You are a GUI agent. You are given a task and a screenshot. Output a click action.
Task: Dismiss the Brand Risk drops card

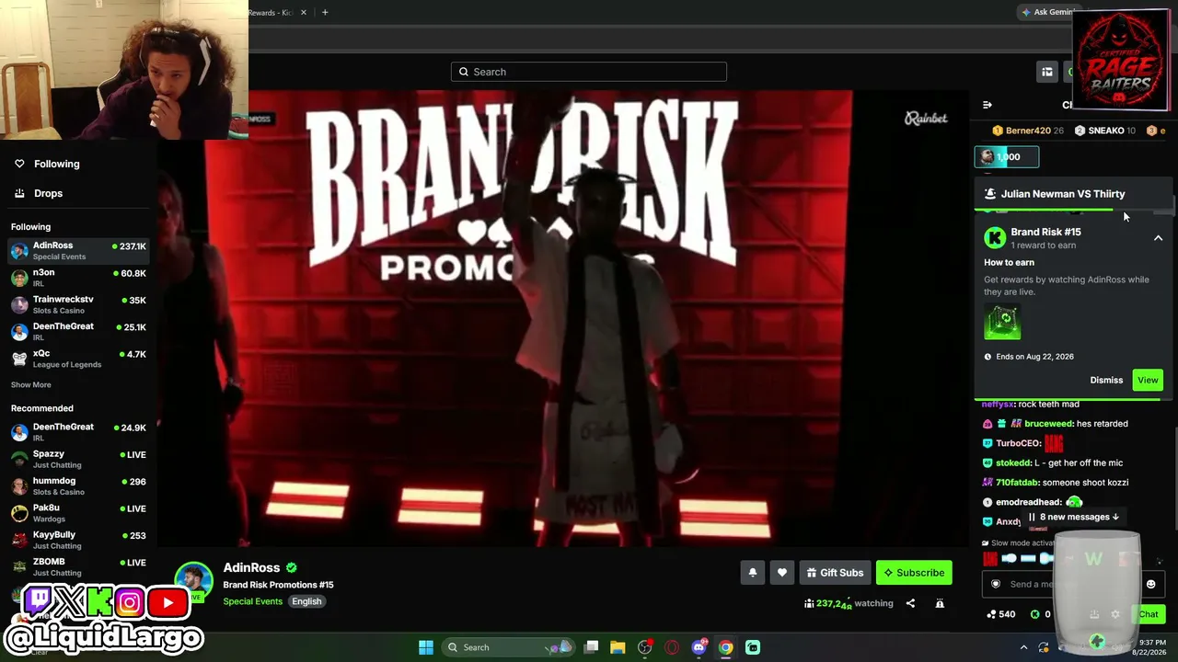pyautogui.click(x=1106, y=380)
